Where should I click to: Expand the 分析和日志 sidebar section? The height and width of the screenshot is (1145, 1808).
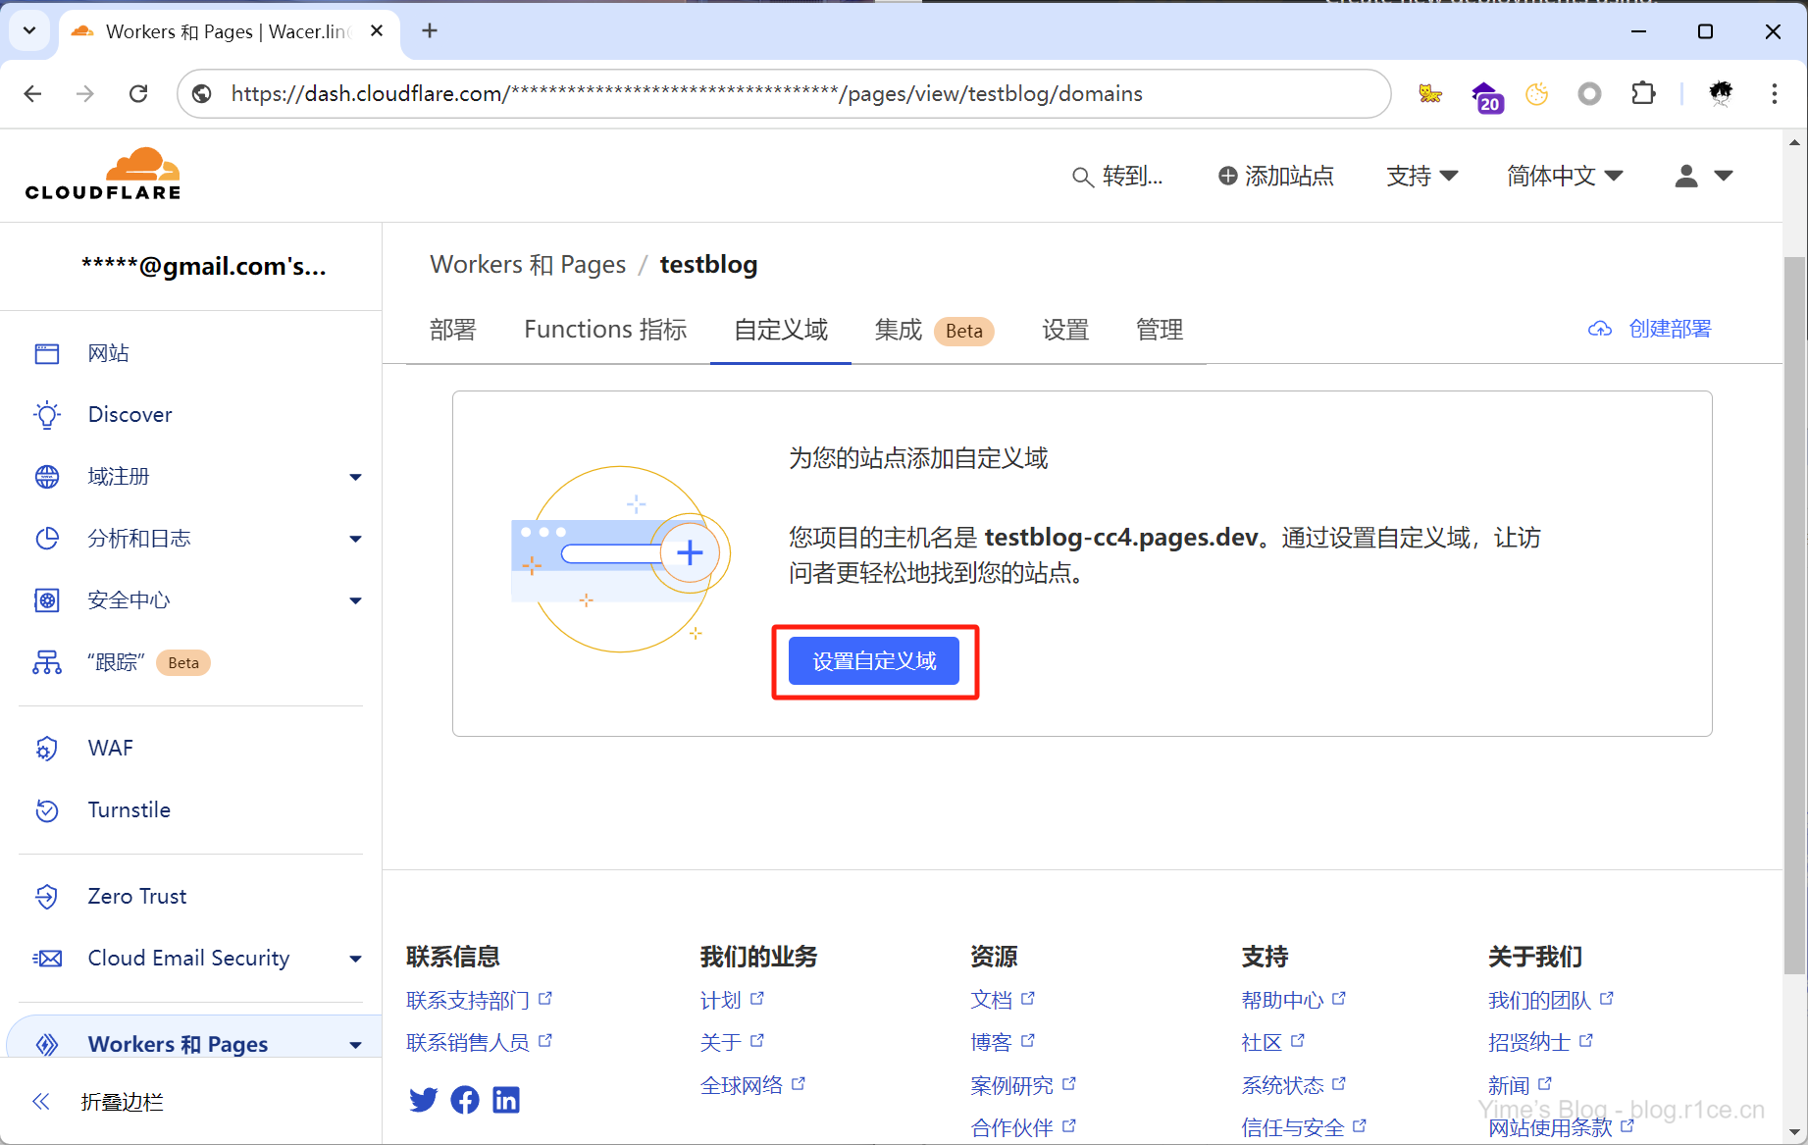coord(355,539)
